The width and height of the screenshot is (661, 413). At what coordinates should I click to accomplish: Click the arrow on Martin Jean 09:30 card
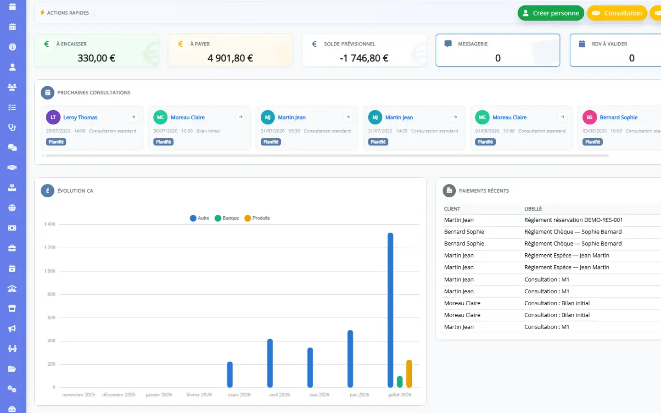(348, 117)
